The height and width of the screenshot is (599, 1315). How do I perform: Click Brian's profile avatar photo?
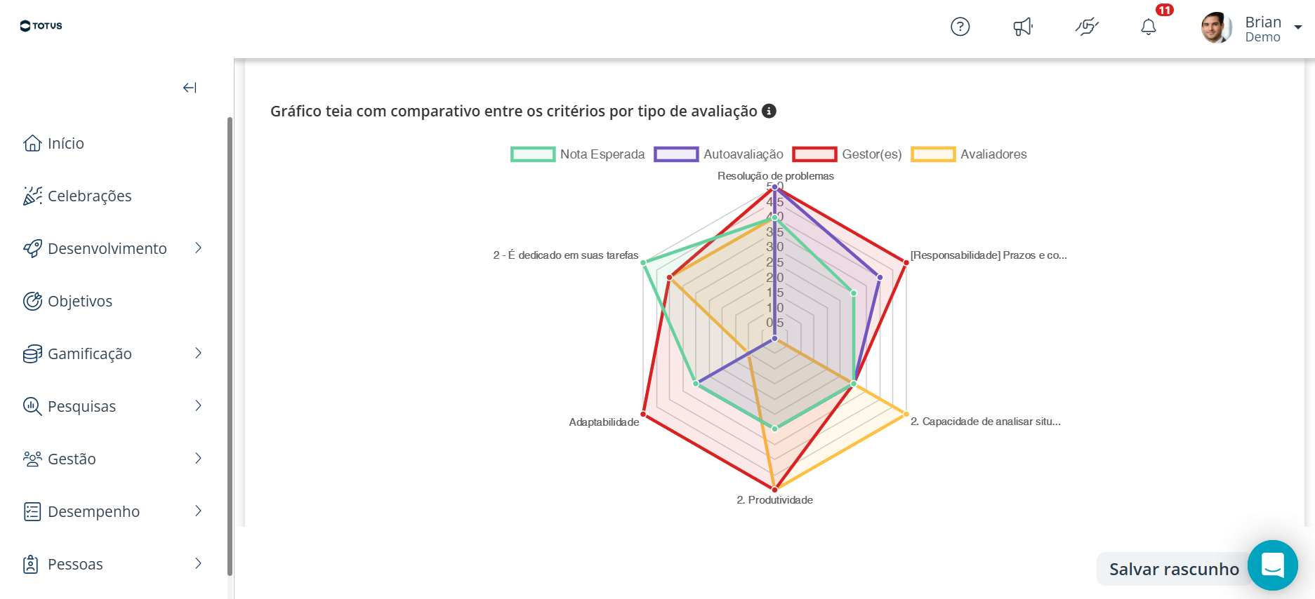click(1217, 28)
